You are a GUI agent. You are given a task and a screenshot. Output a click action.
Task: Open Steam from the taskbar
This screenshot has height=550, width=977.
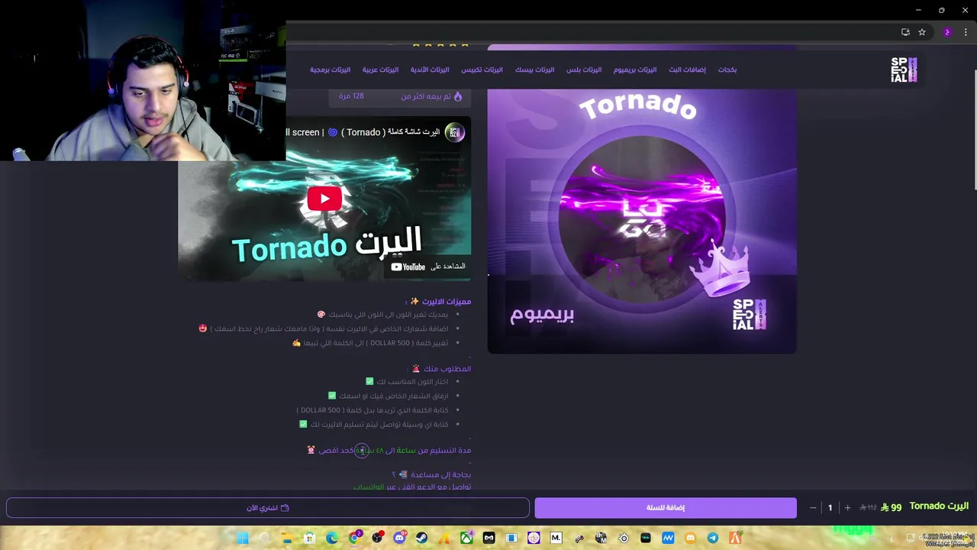click(x=421, y=538)
